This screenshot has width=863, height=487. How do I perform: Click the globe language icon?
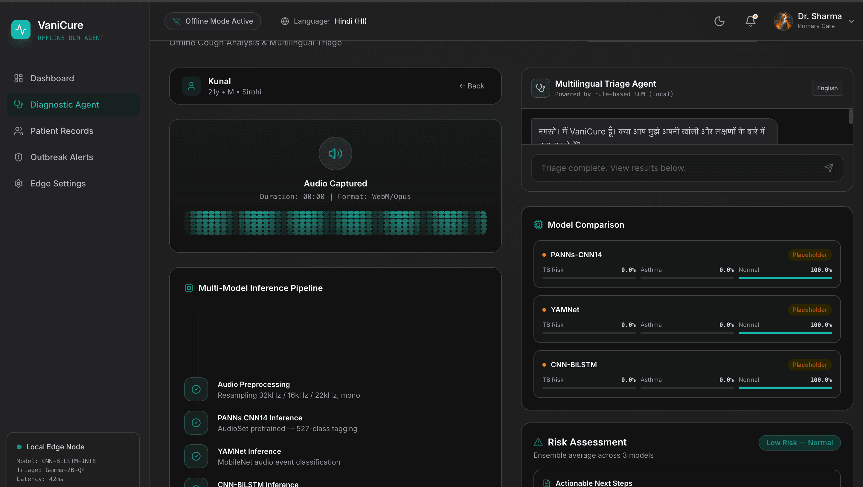[285, 21]
